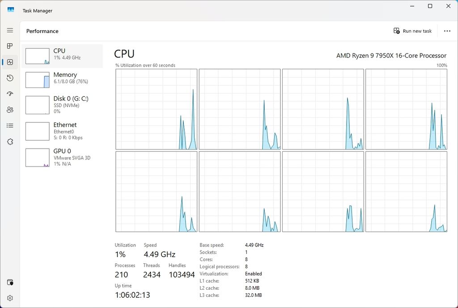Open Task Manager settings gear
This screenshot has height=308, width=458.
(x=10, y=298)
